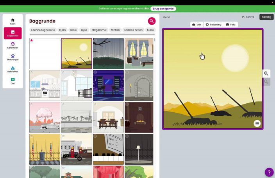Toggle favorite star on sunny battlefield background
The height and width of the screenshot is (178, 275).
64,40
